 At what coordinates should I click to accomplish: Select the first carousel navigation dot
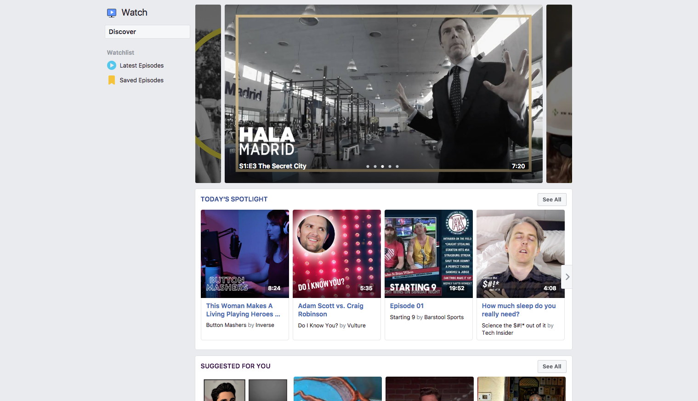click(x=368, y=166)
